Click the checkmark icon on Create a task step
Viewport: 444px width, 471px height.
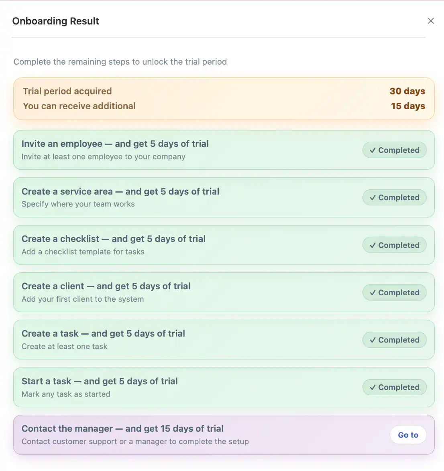coord(373,340)
